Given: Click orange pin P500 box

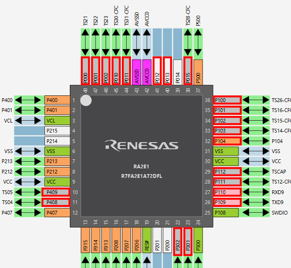Looking at the screenshot, I should tap(198, 72).
